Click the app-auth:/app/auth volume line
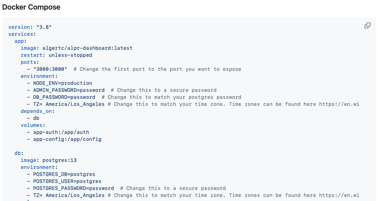The image size is (379, 201). point(61,132)
